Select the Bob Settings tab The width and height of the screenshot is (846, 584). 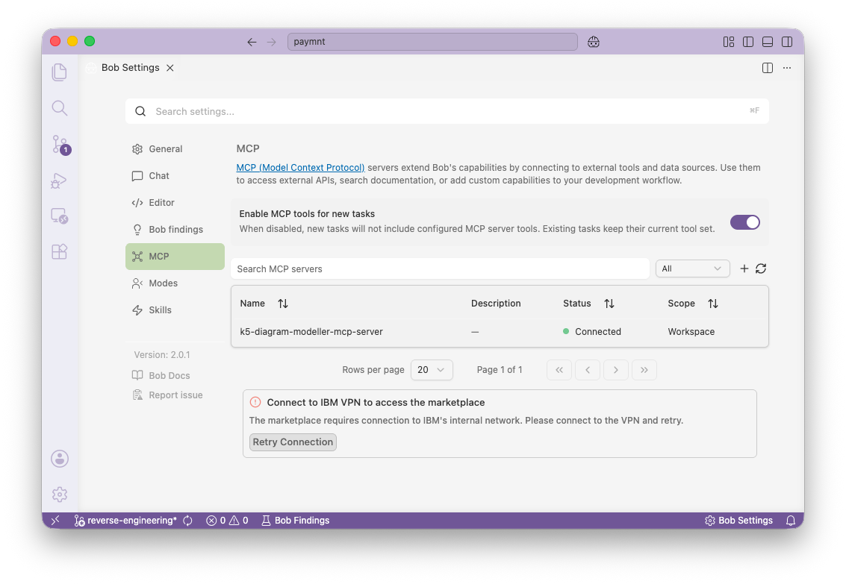point(130,68)
